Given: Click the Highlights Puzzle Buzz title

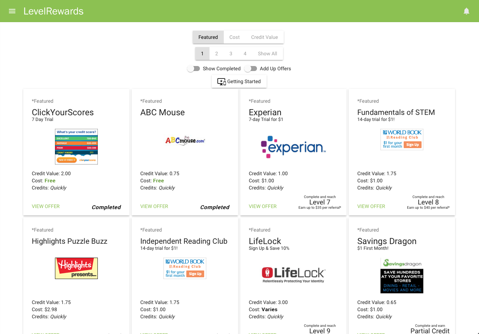Looking at the screenshot, I should 70,241.
